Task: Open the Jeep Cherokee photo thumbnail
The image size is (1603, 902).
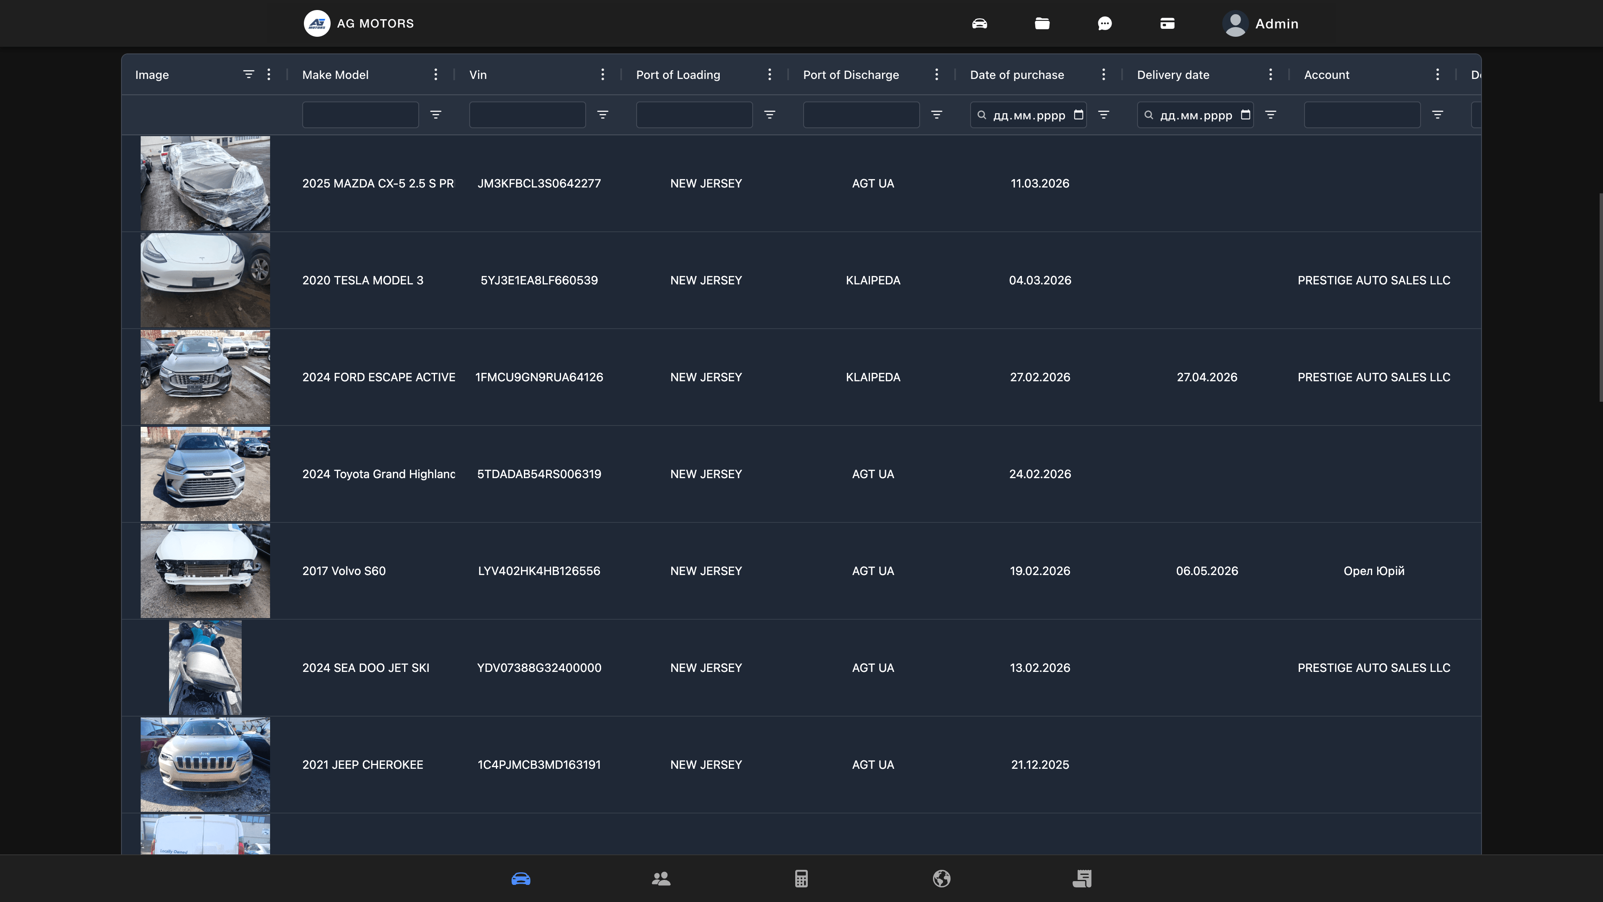Action: click(205, 765)
